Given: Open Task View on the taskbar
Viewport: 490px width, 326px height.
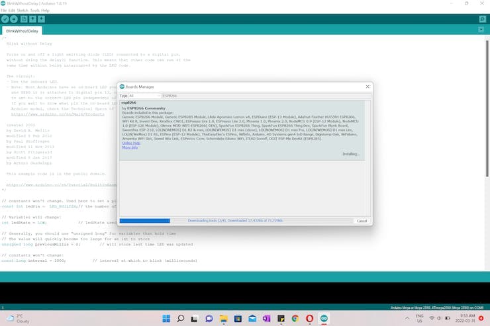Looking at the screenshot, I should point(195,319).
